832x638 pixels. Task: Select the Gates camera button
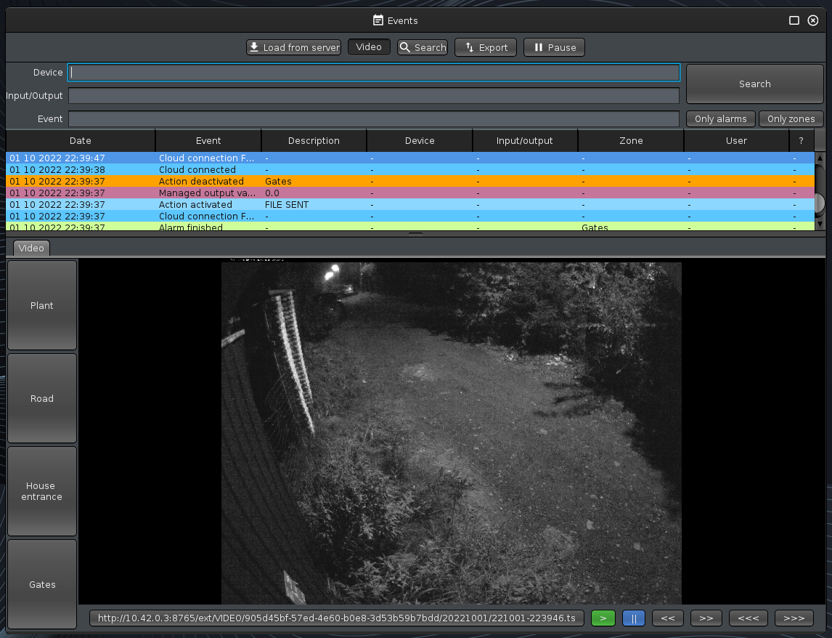(x=42, y=584)
